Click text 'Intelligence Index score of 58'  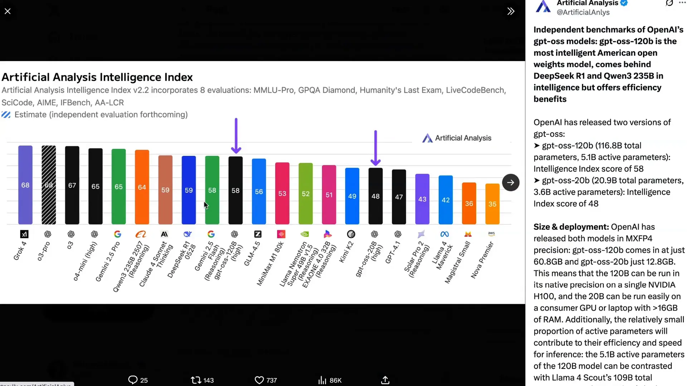tap(588, 169)
